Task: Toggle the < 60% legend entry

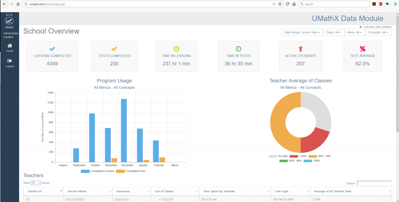Action: click(x=298, y=156)
